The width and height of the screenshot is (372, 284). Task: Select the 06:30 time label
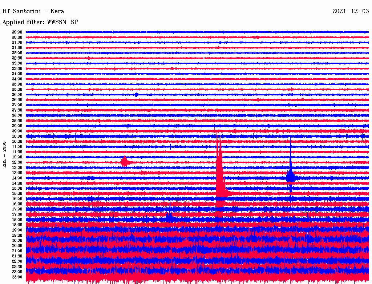pos(17,100)
